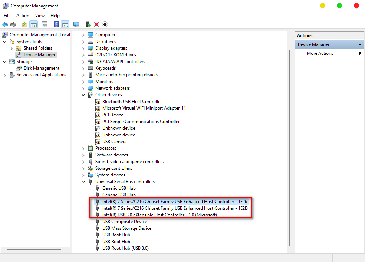Select Disk Management in the console tree
Viewport: 365px width, 262px height.
coord(41,68)
